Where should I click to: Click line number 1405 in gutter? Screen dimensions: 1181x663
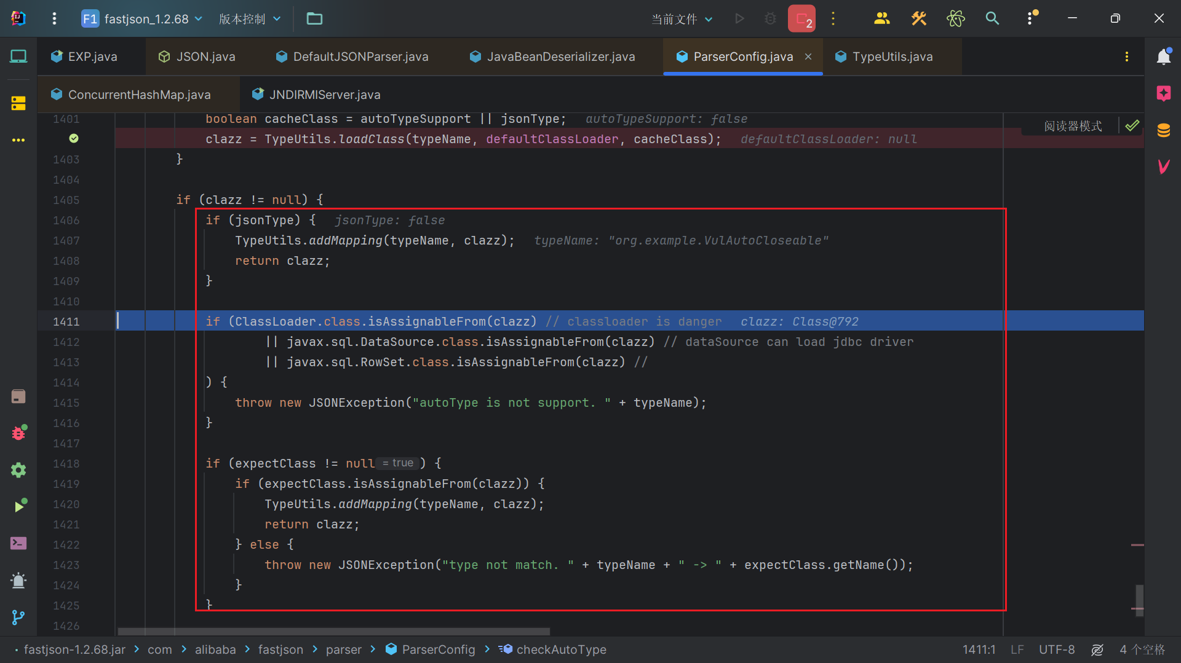click(66, 200)
